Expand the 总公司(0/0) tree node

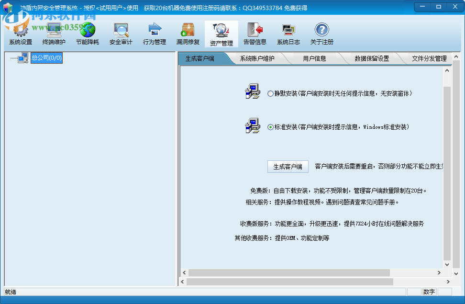point(45,57)
